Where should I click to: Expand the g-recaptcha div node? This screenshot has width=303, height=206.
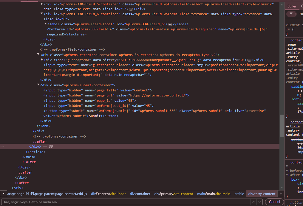tap(42, 60)
